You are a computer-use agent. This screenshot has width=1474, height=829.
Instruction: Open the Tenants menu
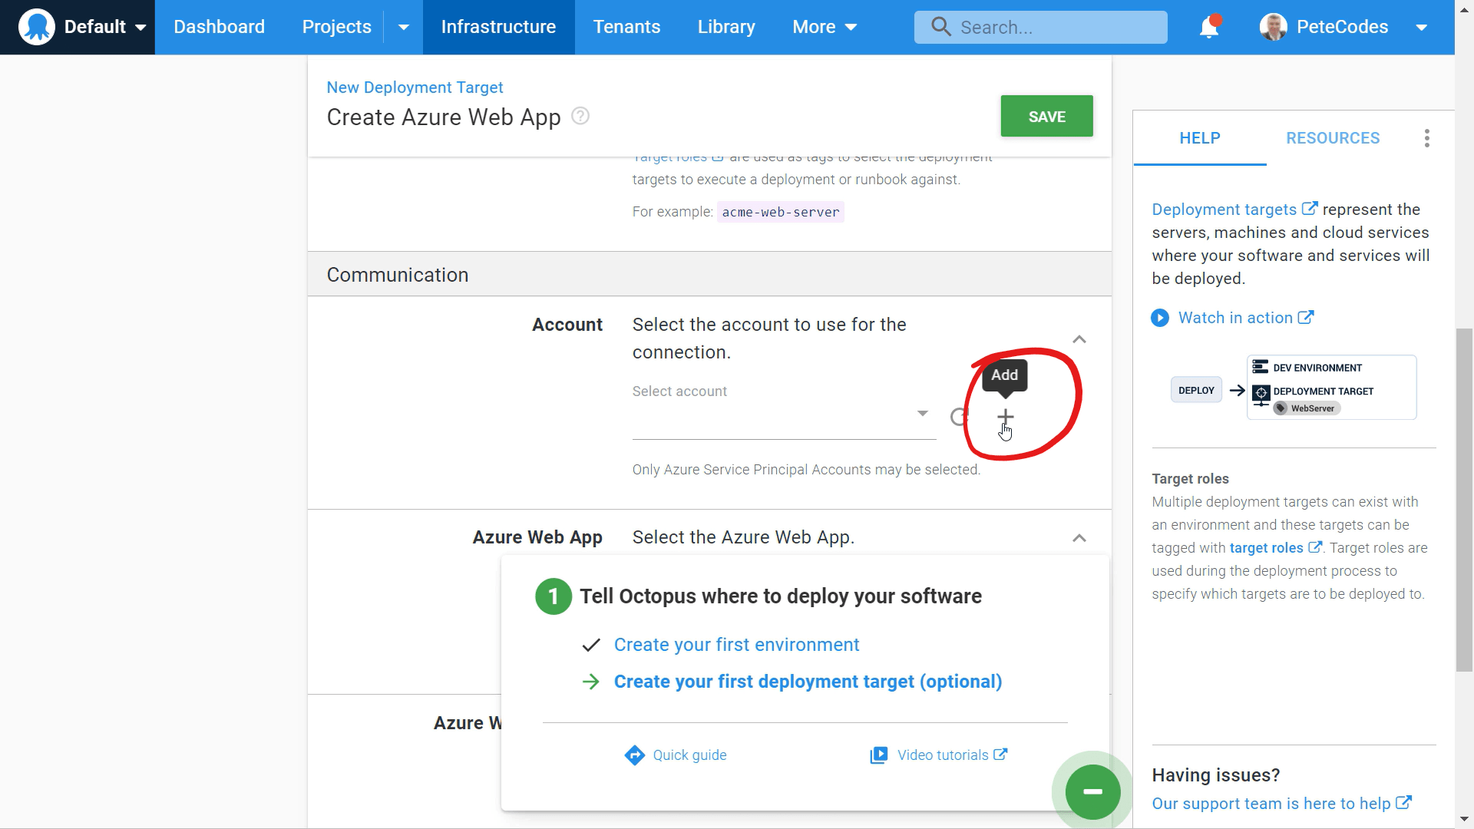click(626, 27)
